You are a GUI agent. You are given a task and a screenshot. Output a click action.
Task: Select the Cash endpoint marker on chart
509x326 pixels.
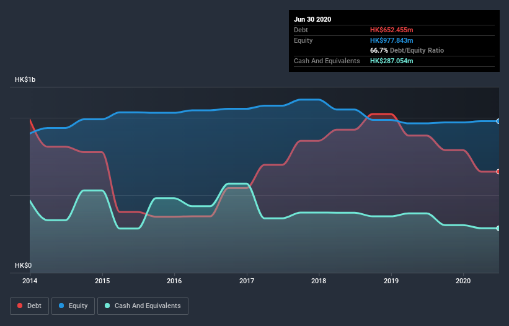[x=498, y=228]
